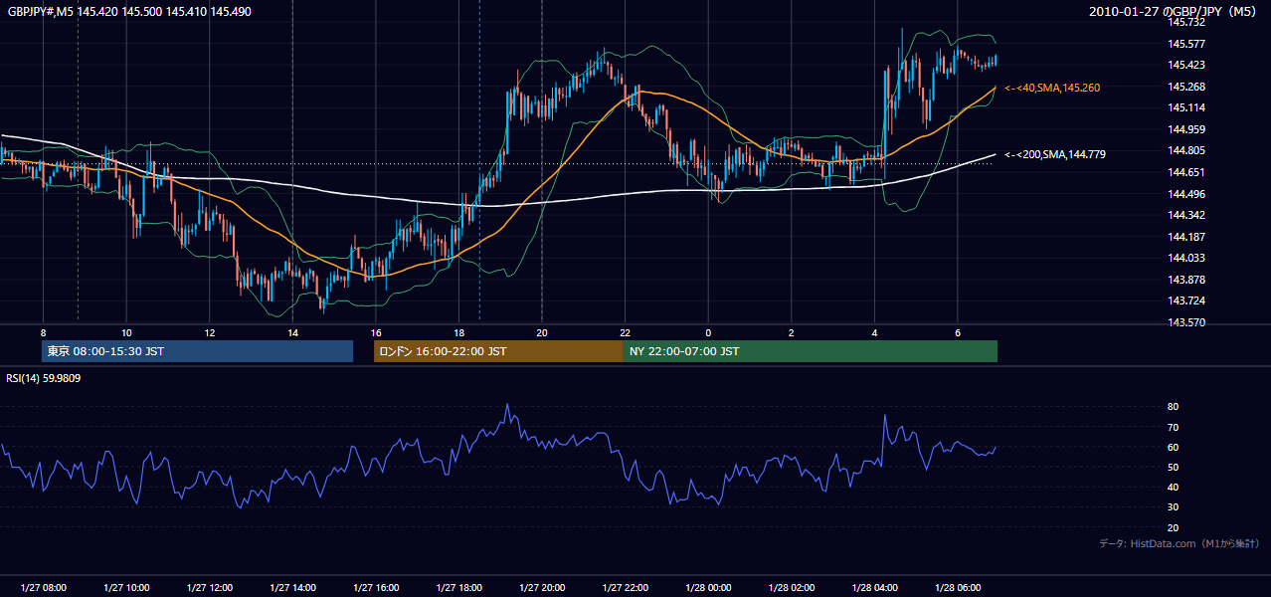The width and height of the screenshot is (1271, 597).
Task: Click the 1/27 16:00 bottom time label
Action: (376, 588)
